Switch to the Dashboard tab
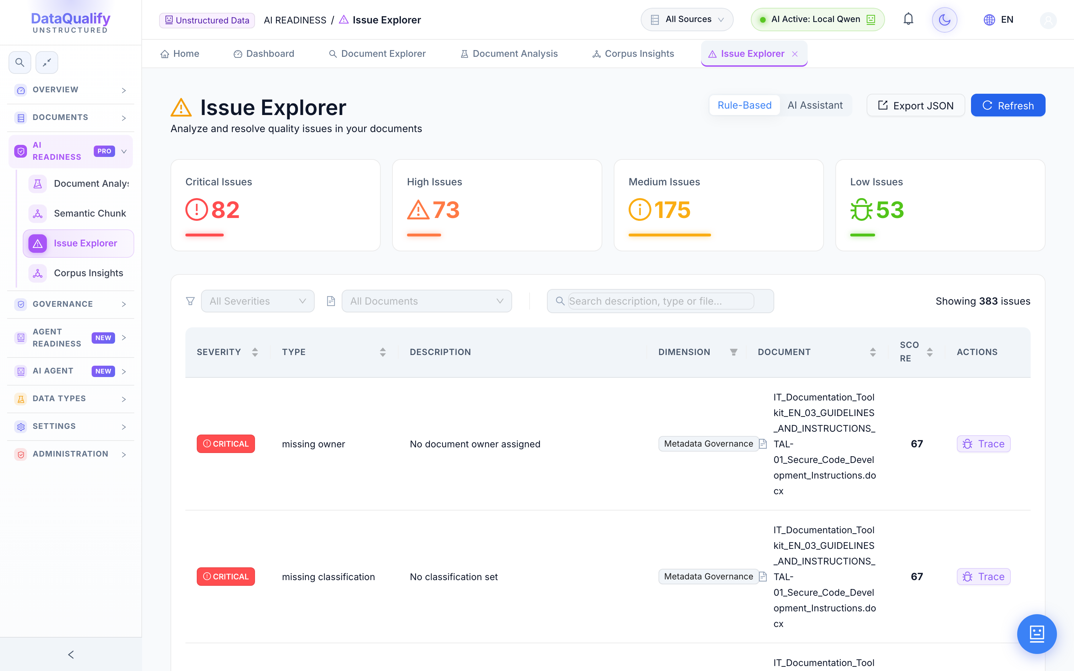 (264, 54)
